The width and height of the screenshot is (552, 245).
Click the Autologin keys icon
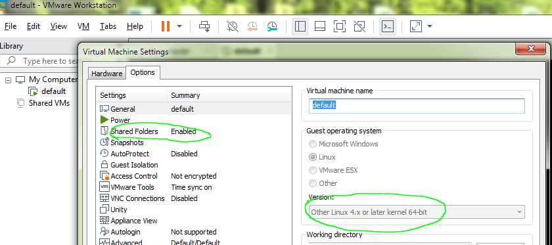click(104, 232)
